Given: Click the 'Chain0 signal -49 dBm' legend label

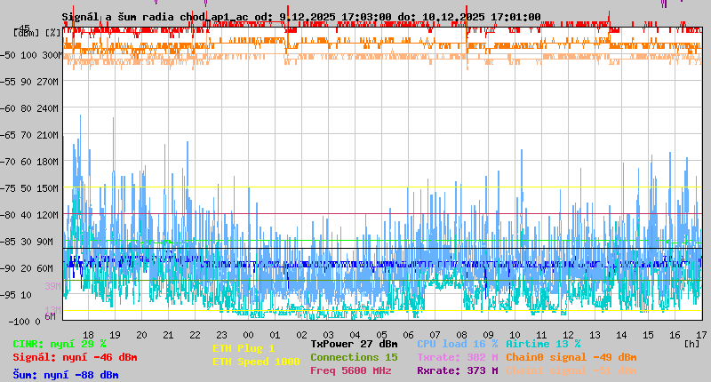Looking at the screenshot, I should 571,357.
